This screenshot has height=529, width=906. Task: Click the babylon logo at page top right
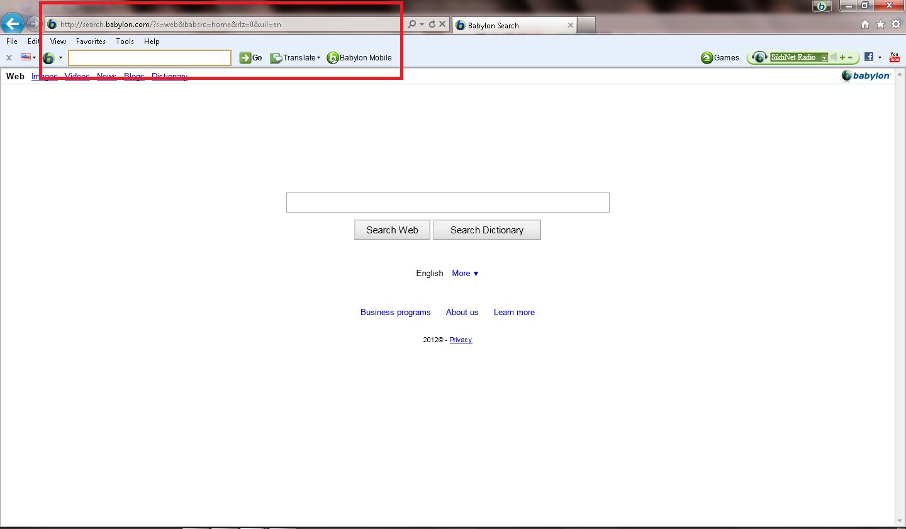coord(866,75)
